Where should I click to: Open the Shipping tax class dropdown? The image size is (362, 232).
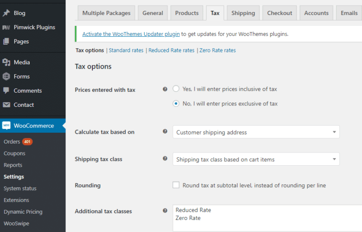[x=256, y=159]
